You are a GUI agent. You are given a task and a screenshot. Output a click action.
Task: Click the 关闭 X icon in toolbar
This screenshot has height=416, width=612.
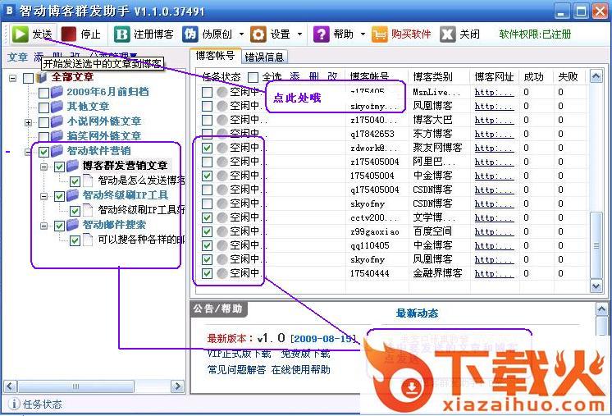pos(448,34)
